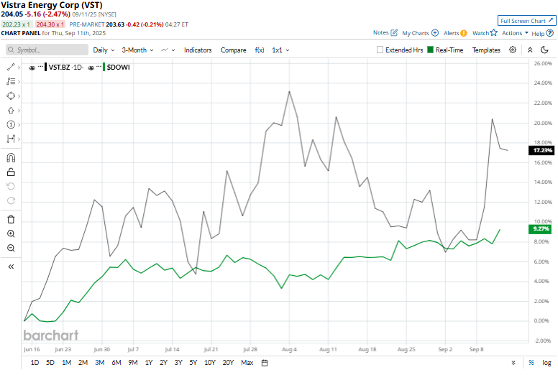Click the $DOWI green color swatch
This screenshot has width=558, height=375.
click(104, 68)
